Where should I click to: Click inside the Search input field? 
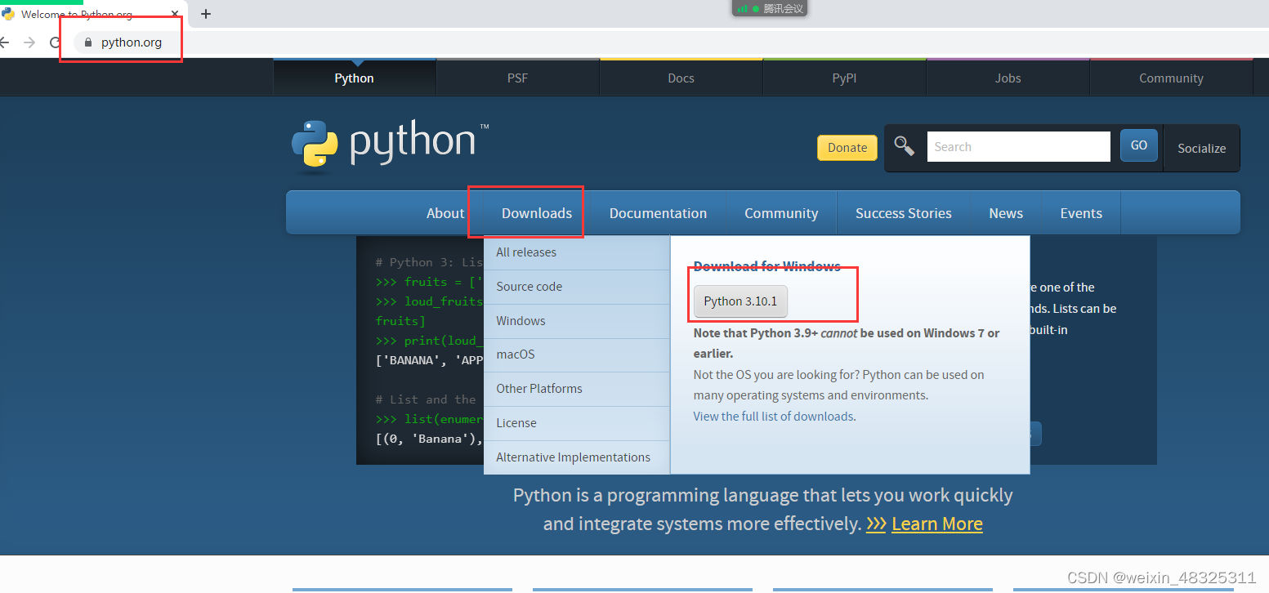pos(1017,145)
